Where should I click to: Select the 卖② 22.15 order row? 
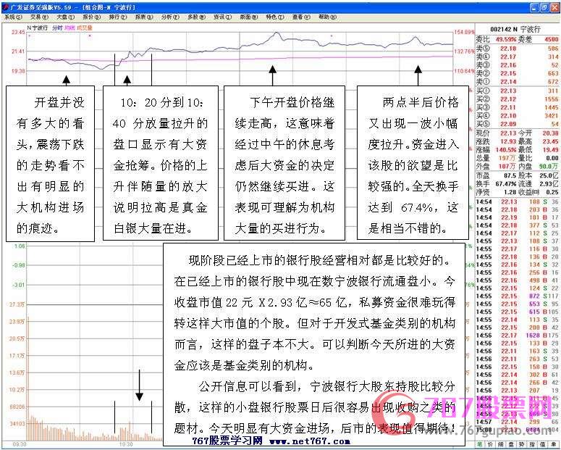(517, 73)
